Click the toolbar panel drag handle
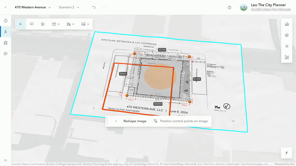 (107, 121)
